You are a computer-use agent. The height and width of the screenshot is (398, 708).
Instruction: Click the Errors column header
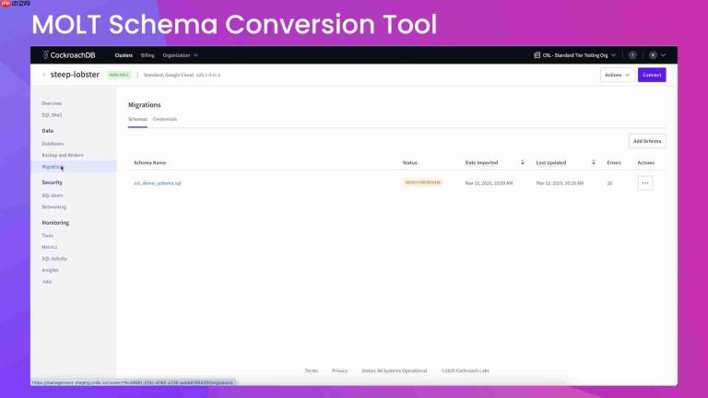point(614,162)
